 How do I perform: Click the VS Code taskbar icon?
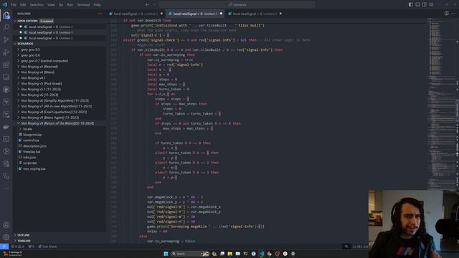click(x=261, y=254)
